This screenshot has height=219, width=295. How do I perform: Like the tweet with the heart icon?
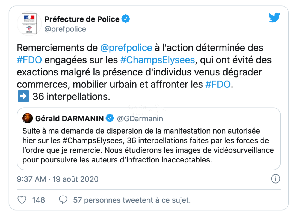[22, 200]
